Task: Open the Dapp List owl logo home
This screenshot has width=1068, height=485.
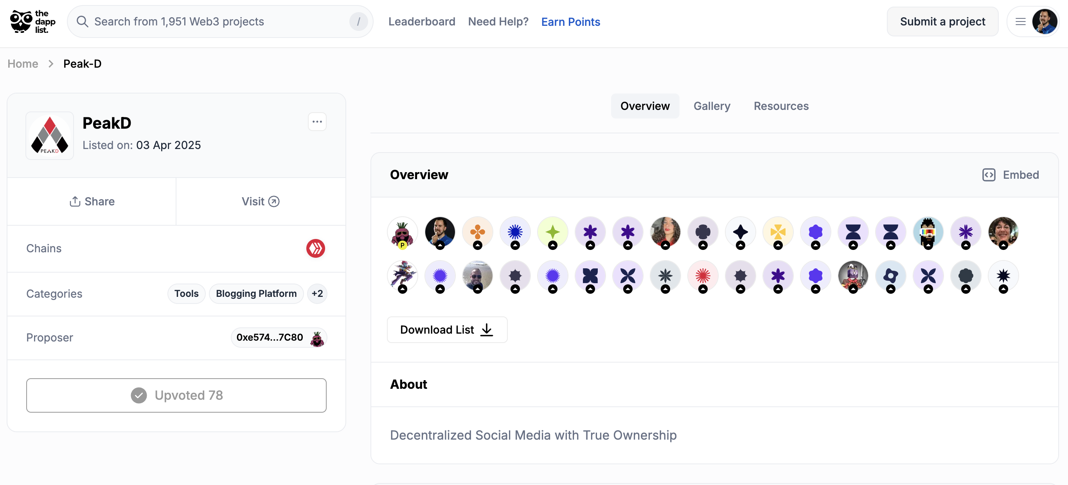Action: [33, 22]
